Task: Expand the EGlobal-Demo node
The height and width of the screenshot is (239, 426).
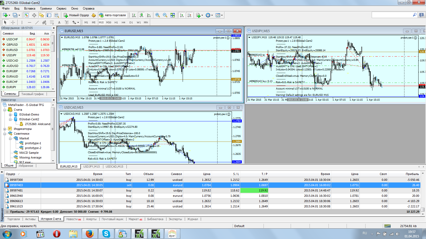Action: click(10, 115)
